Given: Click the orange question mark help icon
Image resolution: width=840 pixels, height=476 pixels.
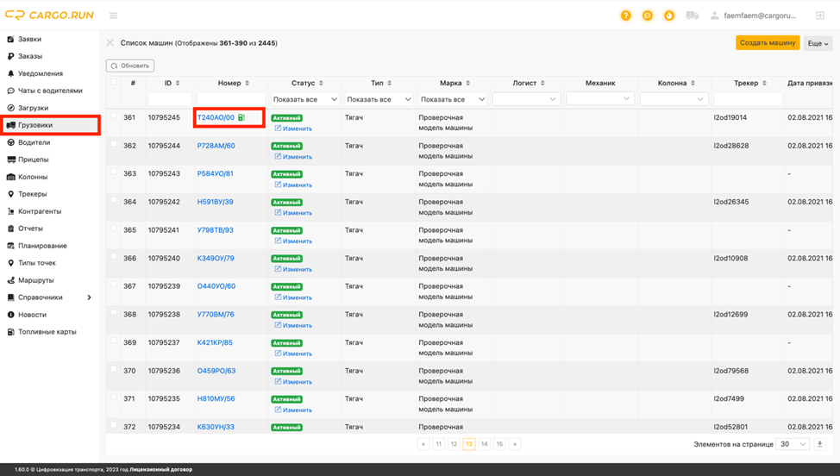Looking at the screenshot, I should pyautogui.click(x=626, y=16).
